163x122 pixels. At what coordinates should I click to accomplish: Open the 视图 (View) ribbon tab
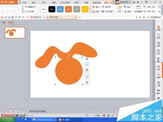(86, 3)
